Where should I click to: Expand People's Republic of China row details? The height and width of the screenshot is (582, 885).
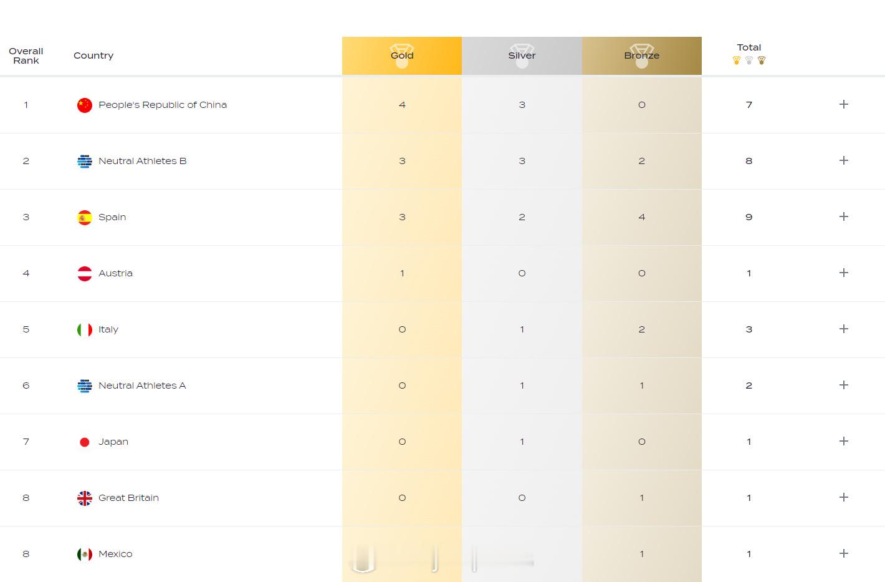(844, 104)
